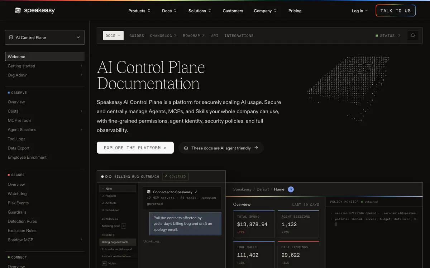Open Risk Events page

coord(18,203)
